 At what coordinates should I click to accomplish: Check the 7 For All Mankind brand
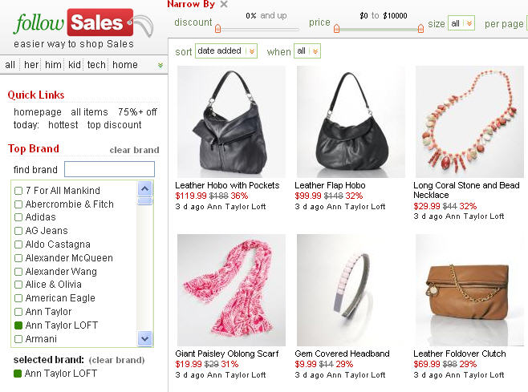[18, 191]
